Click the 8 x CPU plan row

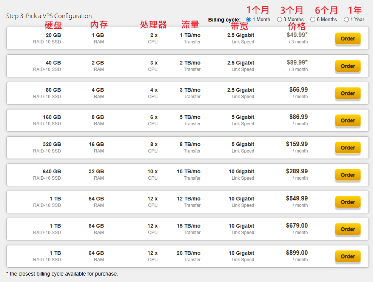point(153,147)
